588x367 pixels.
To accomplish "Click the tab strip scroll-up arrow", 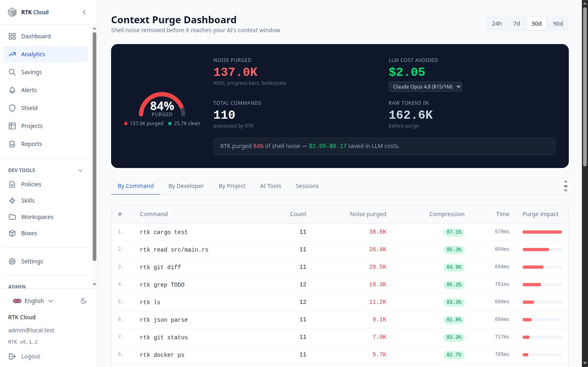I will click(x=566, y=181).
